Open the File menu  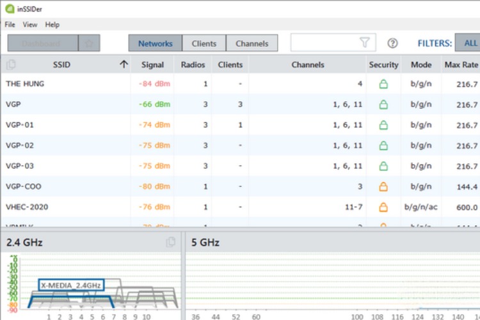[x=10, y=24]
